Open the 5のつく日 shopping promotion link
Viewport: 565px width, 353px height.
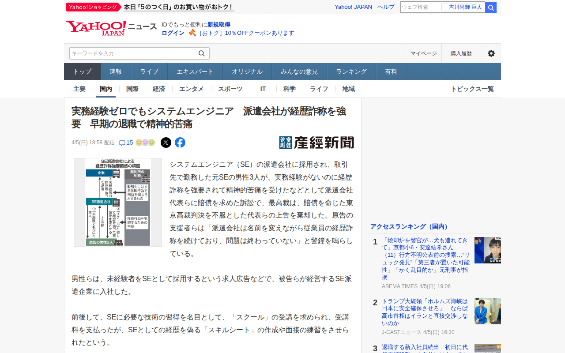(x=179, y=7)
